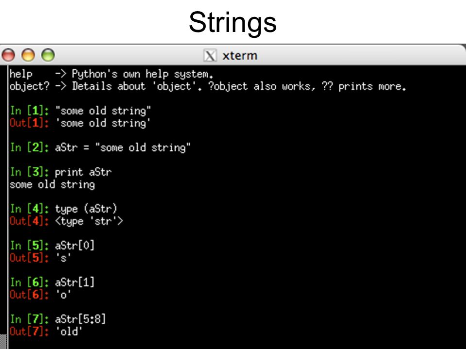This screenshot has width=466, height=349.
Task: Click the Strings slide heading
Action: (233, 22)
